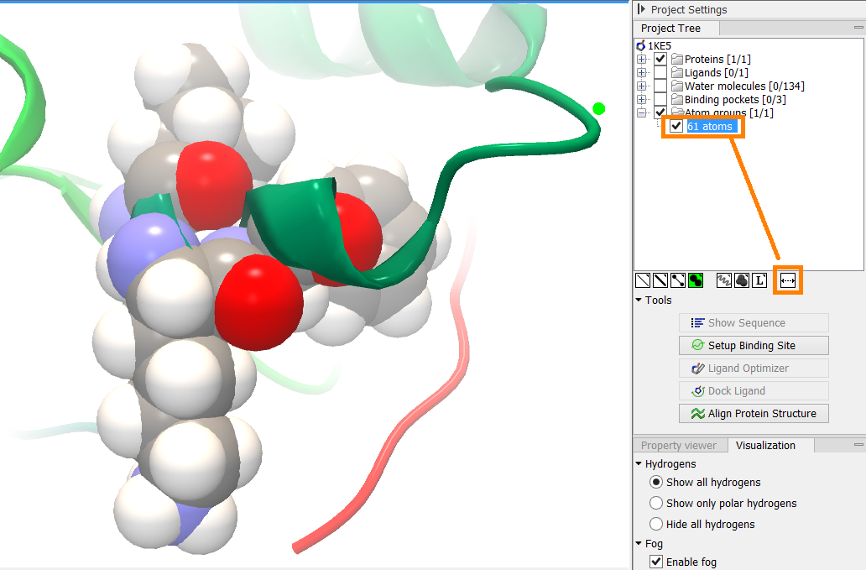Select the 61 atoms tree item

point(710,126)
